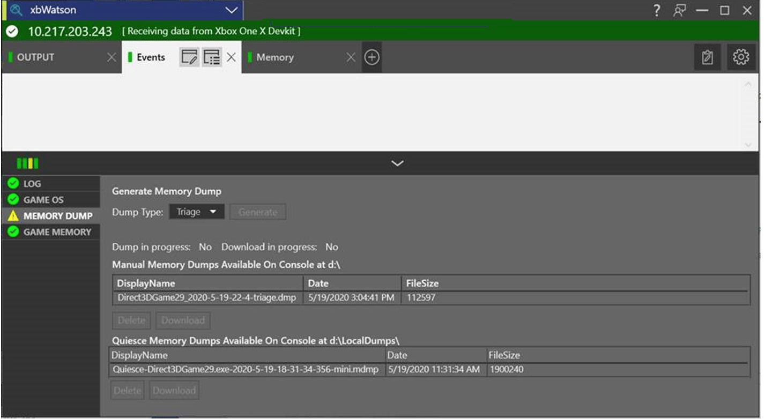Click the green-yellow status bars indicator

(x=27, y=163)
